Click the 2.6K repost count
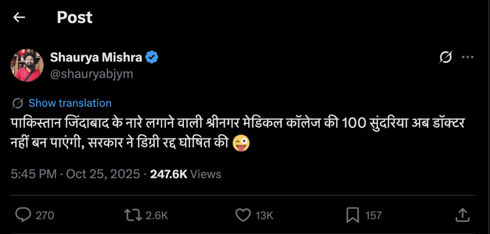490x234 pixels. click(156, 215)
